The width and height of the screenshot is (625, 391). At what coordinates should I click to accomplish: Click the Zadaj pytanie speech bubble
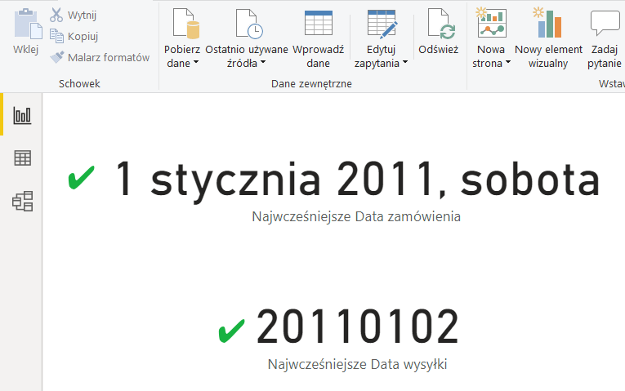click(605, 24)
